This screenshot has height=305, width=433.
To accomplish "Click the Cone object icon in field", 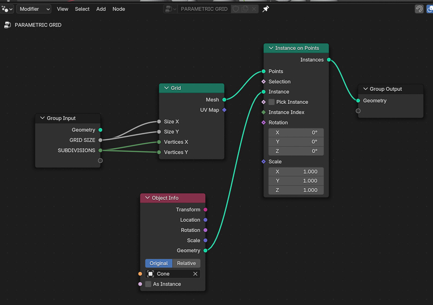I will pyautogui.click(x=151, y=274).
